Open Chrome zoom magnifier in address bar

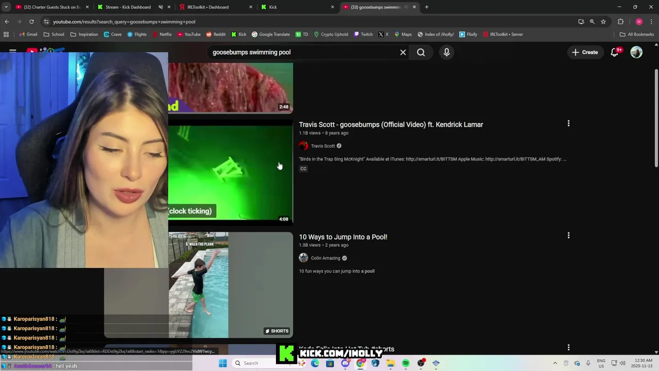click(x=592, y=22)
